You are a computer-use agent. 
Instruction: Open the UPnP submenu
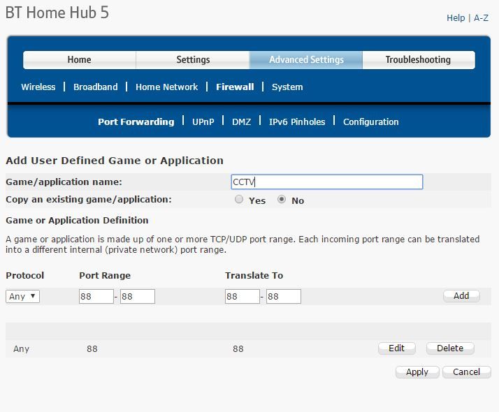(203, 122)
